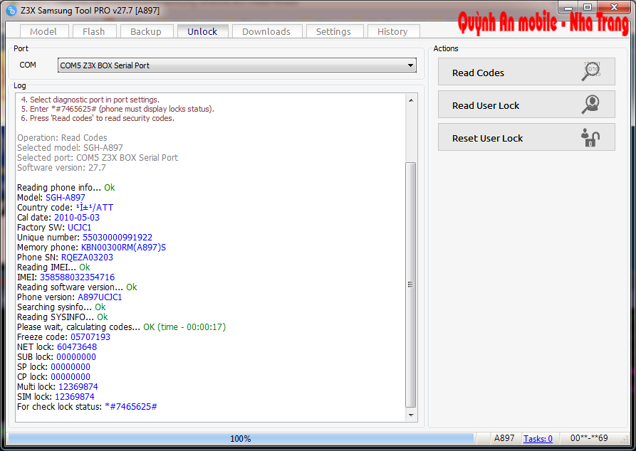Screen dimensions: 636x451
Task: Open the Model tab
Action: coord(43,31)
